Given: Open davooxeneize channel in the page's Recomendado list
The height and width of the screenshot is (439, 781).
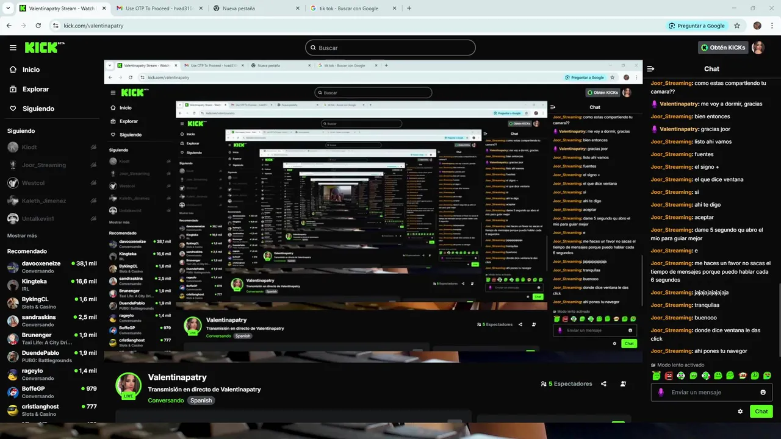Looking at the screenshot, I should [x=52, y=267].
